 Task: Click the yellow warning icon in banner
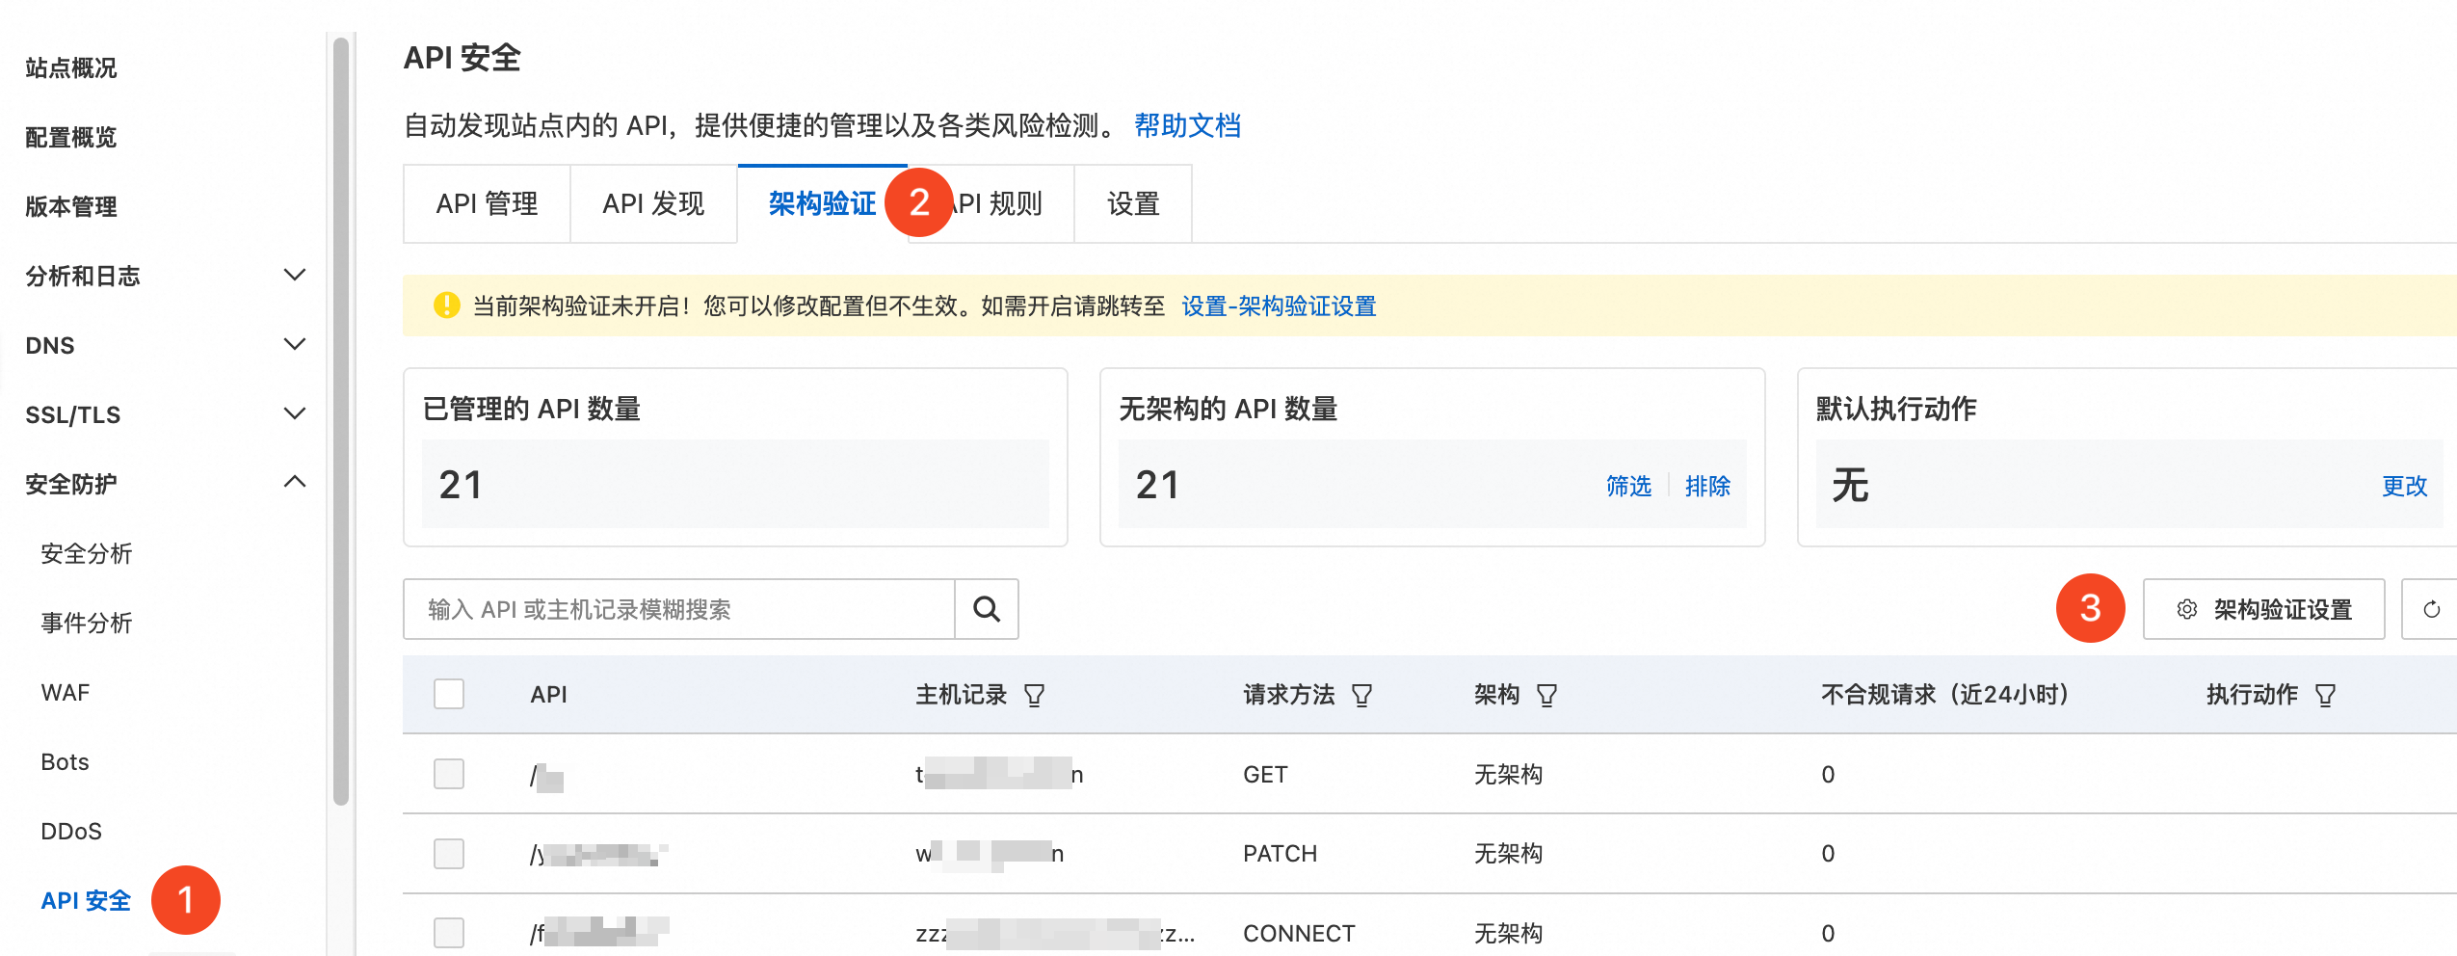(446, 305)
